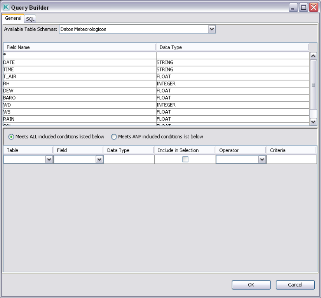This screenshot has height=298, width=321.
Task: Maximize the Query Builder window
Action: click(x=304, y=7)
